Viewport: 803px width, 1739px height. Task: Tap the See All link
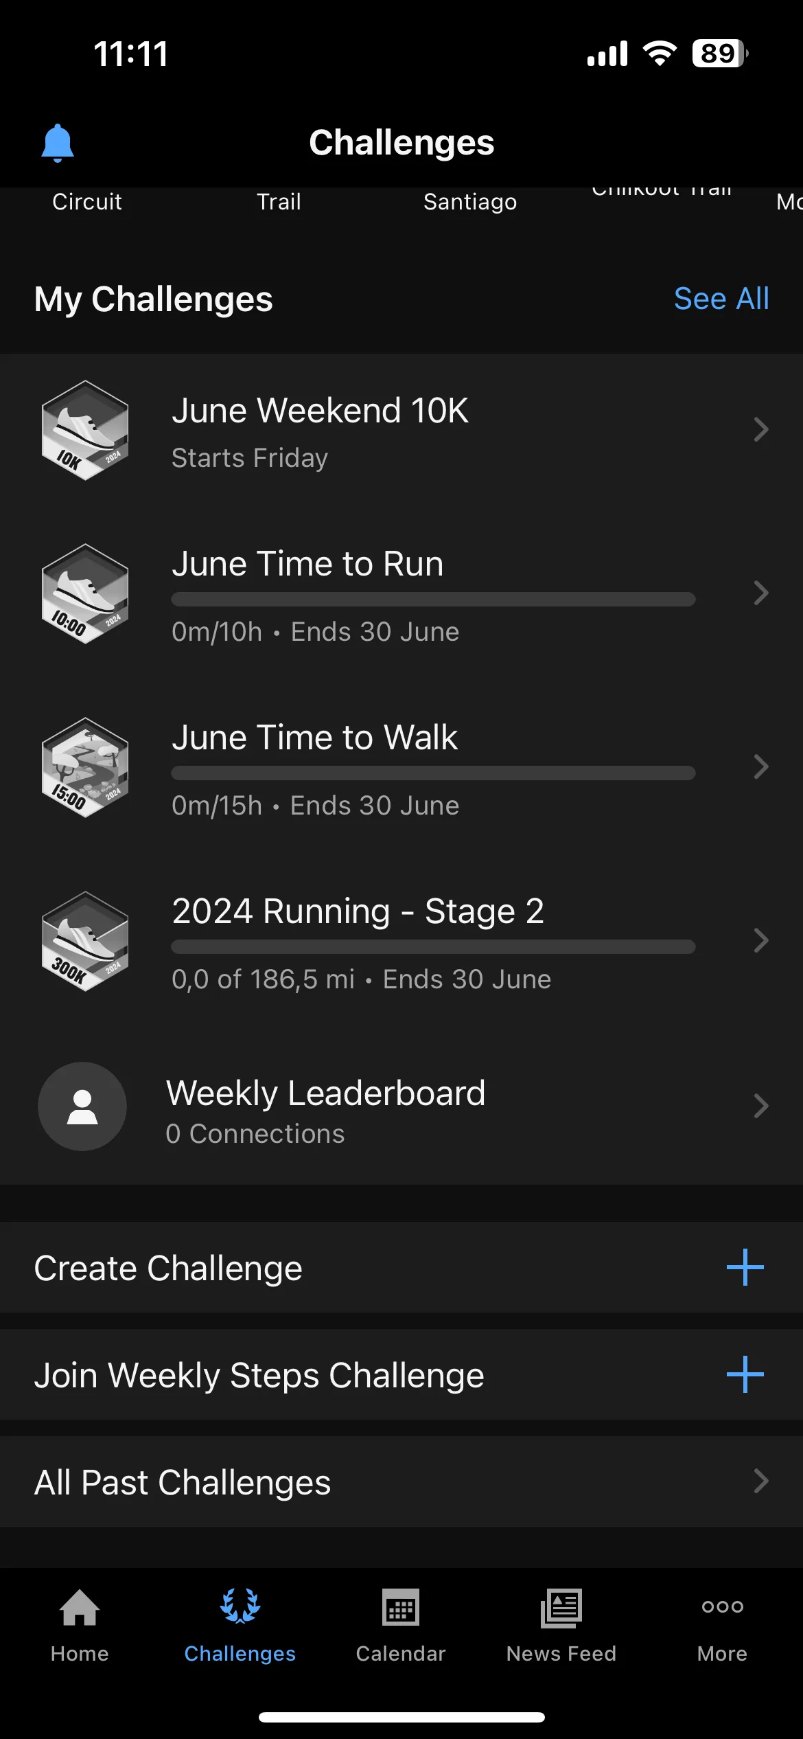(721, 299)
